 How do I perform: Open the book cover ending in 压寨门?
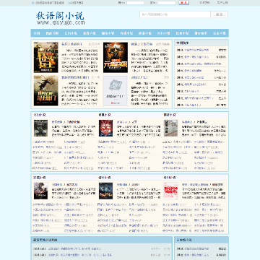(46, 91)
